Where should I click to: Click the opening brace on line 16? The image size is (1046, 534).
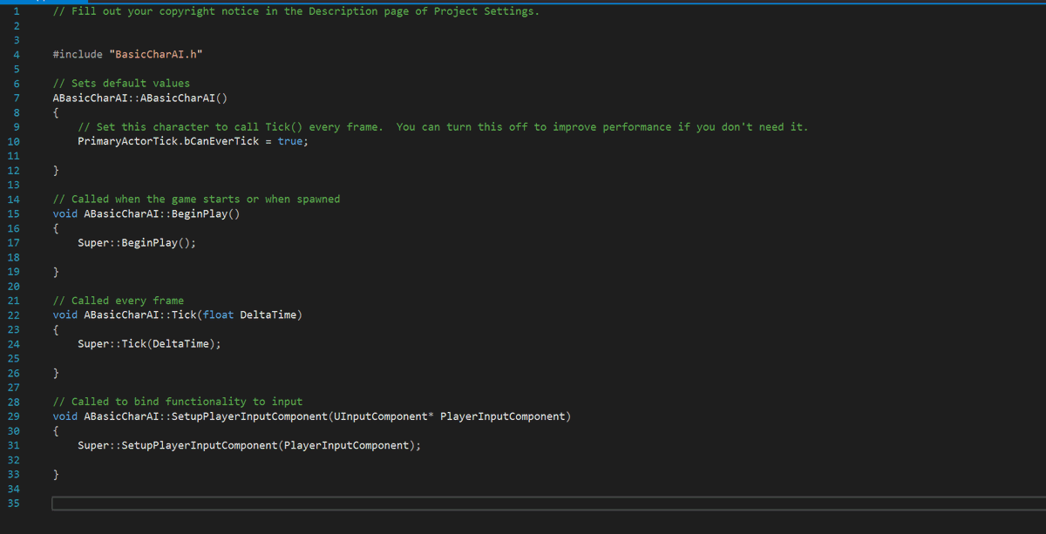[x=56, y=228]
